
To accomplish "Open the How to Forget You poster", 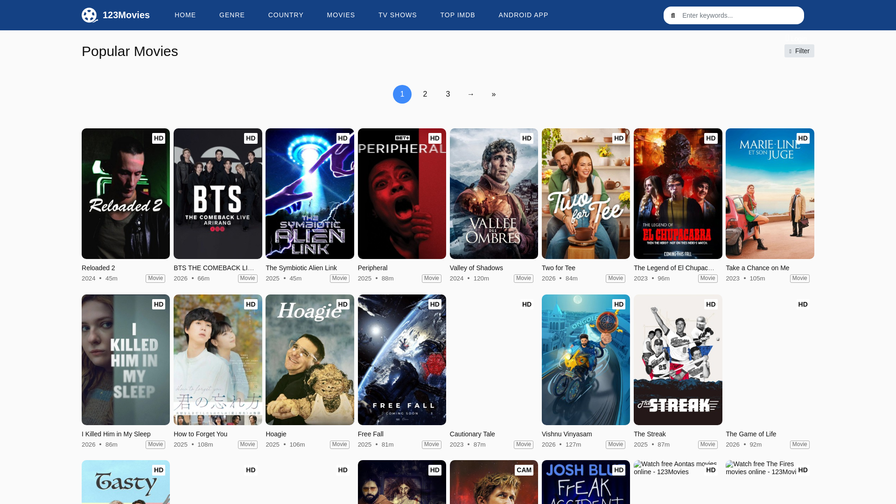I will (x=218, y=360).
